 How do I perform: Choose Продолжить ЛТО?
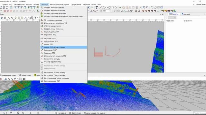point(64,42)
